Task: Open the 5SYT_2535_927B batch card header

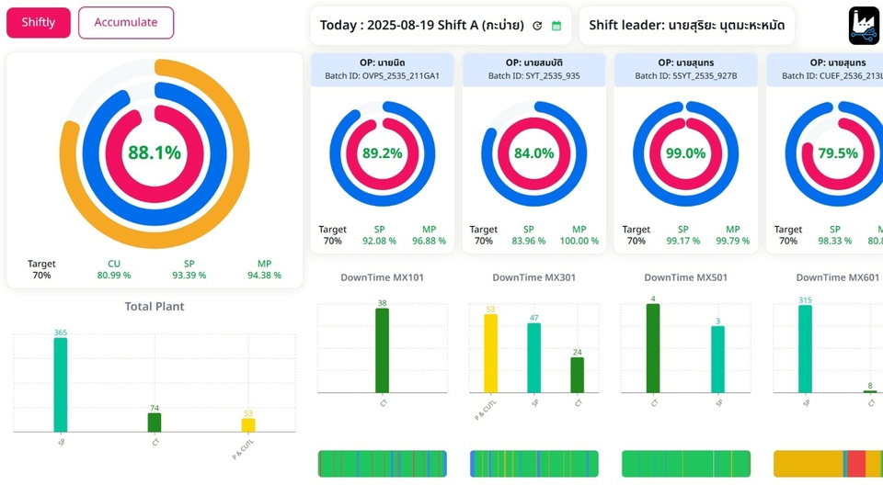Action: (x=685, y=70)
